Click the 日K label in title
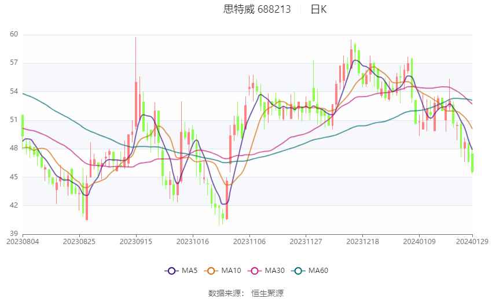The image size is (492, 299). click(x=318, y=9)
